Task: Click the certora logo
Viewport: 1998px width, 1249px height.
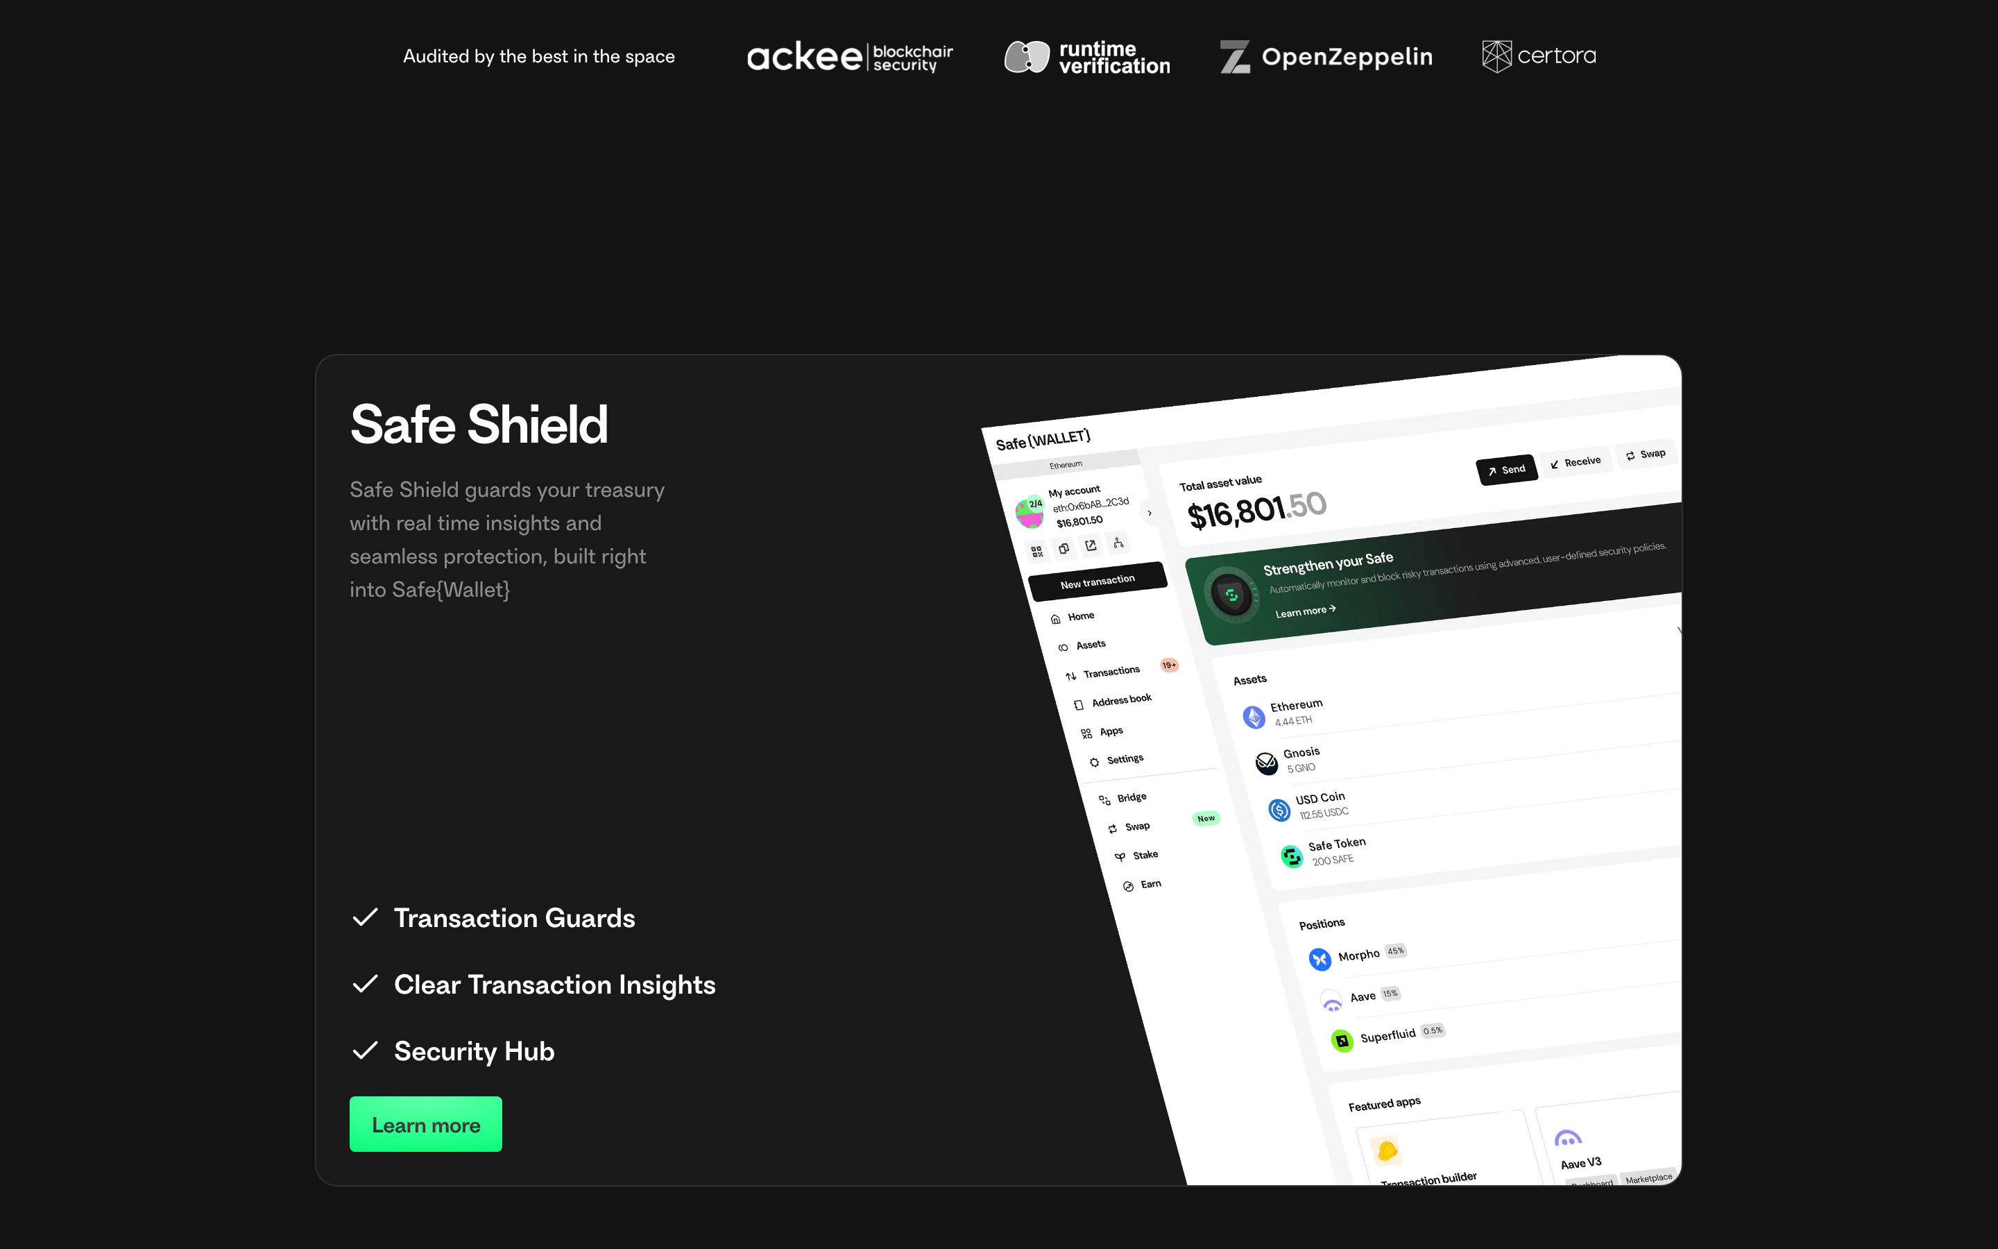Action: pyautogui.click(x=1539, y=56)
